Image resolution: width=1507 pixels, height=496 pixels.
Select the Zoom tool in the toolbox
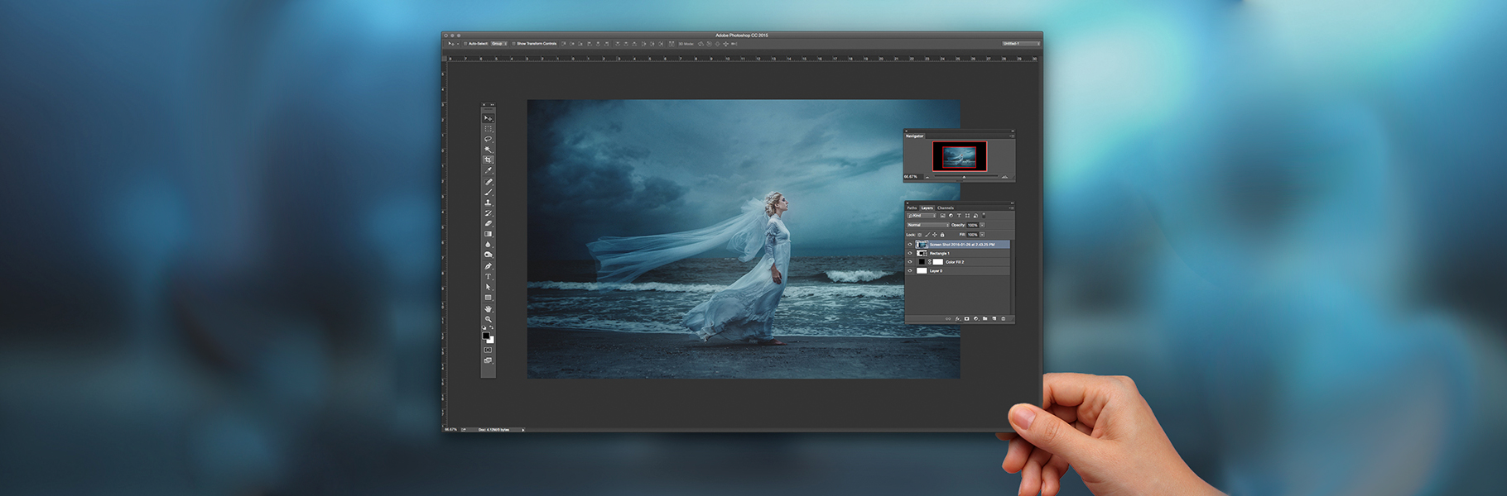488,318
